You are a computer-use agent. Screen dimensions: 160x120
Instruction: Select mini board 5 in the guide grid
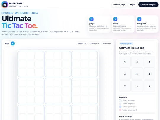[137, 74]
